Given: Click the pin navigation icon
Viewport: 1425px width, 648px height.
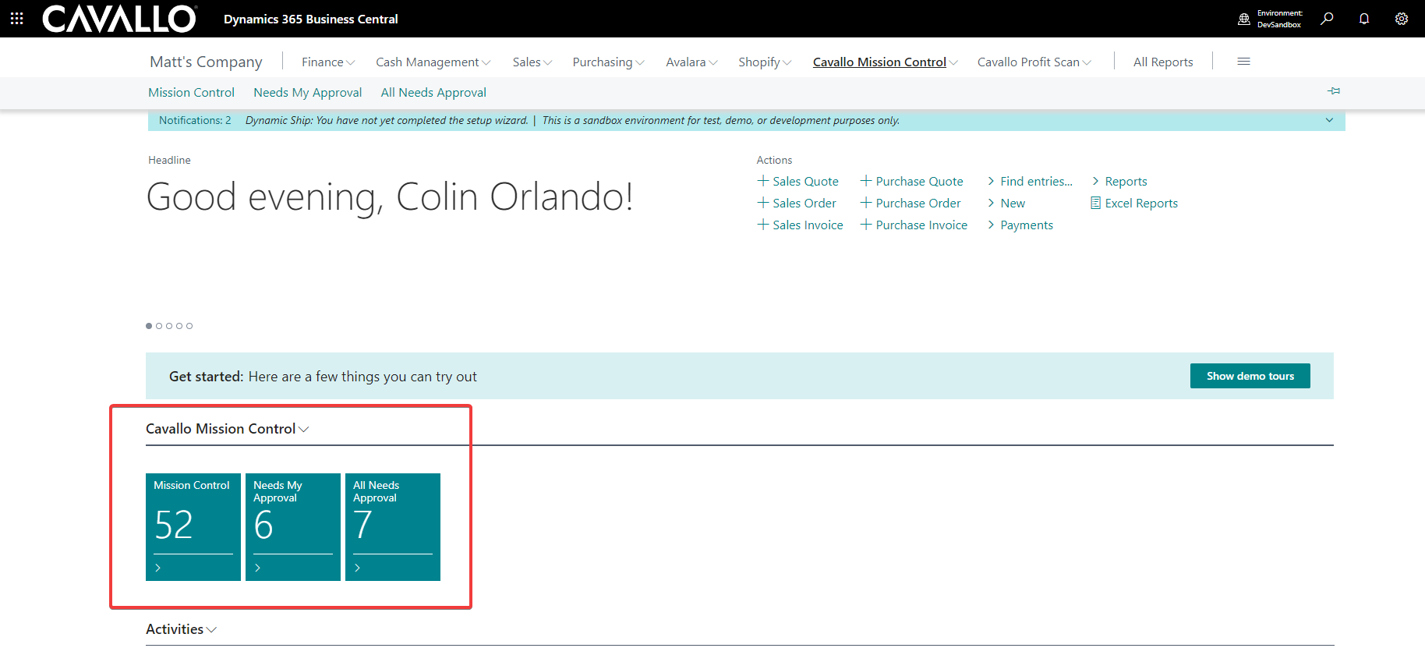Looking at the screenshot, I should coord(1334,91).
